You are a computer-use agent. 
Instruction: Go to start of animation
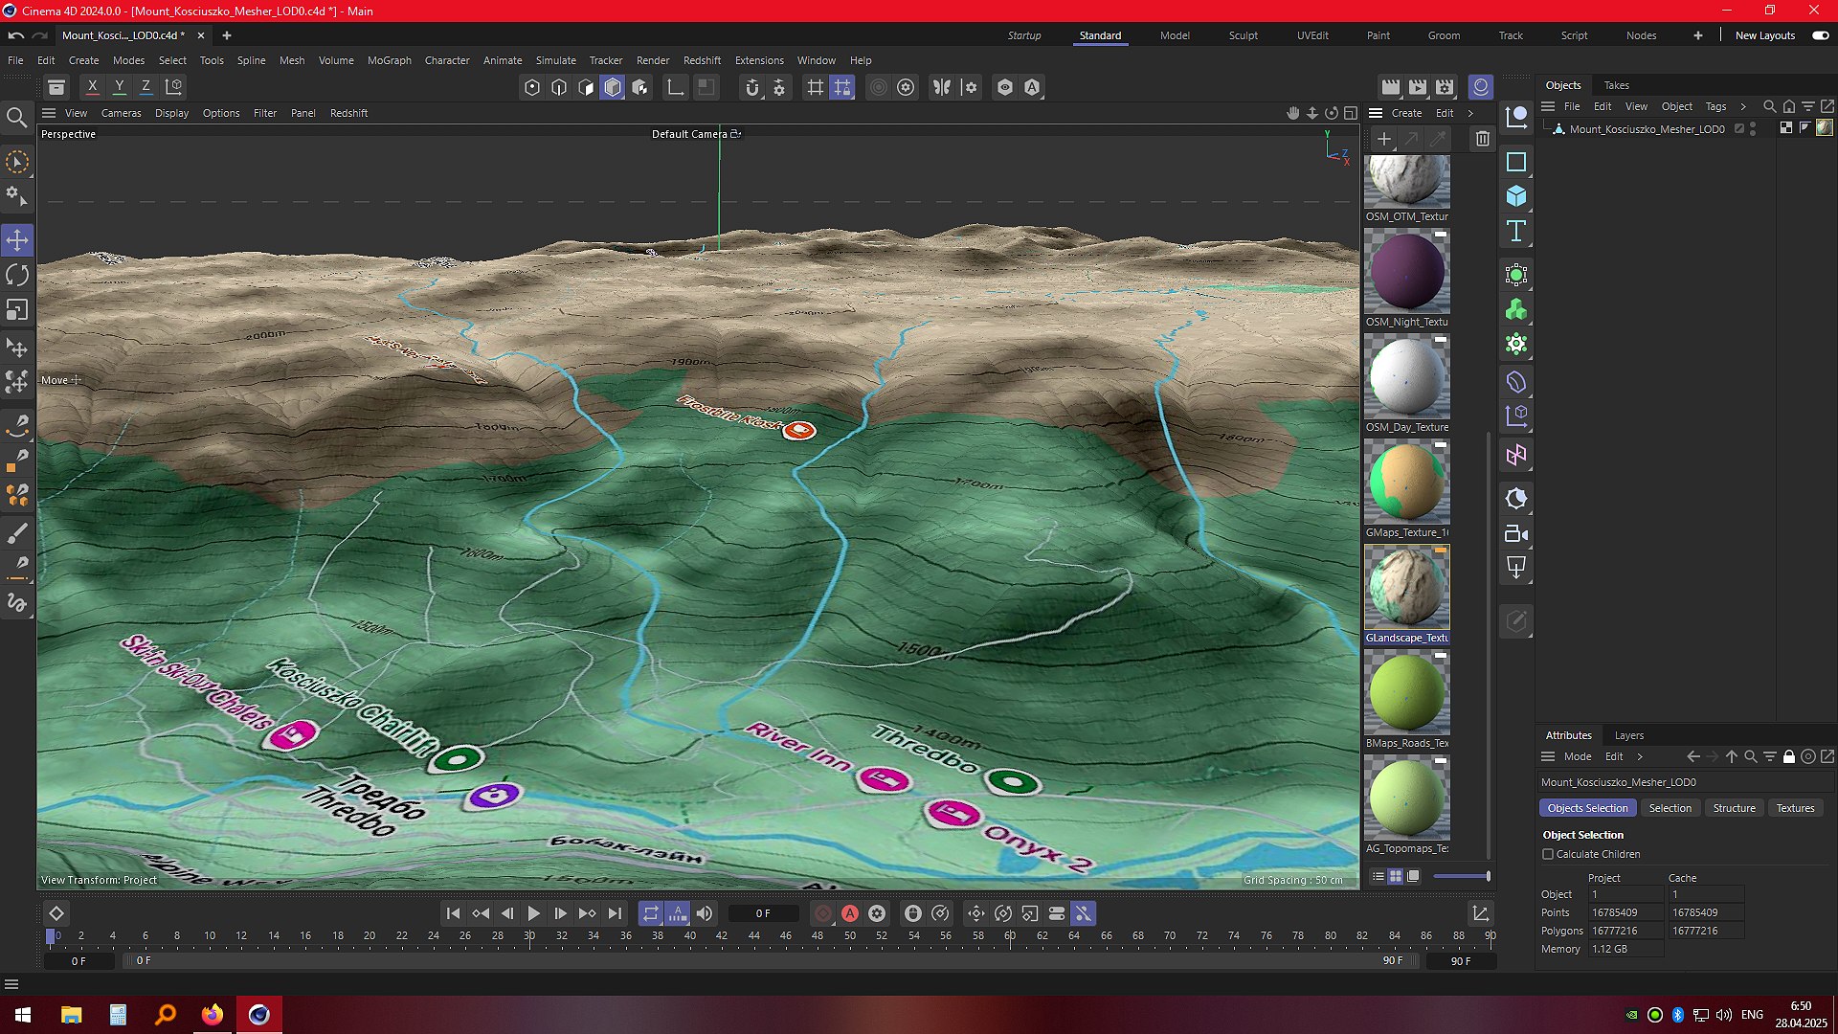click(x=454, y=913)
